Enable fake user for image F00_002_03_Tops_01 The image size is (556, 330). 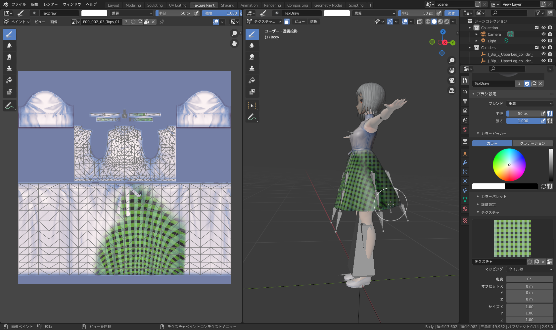(x=133, y=22)
